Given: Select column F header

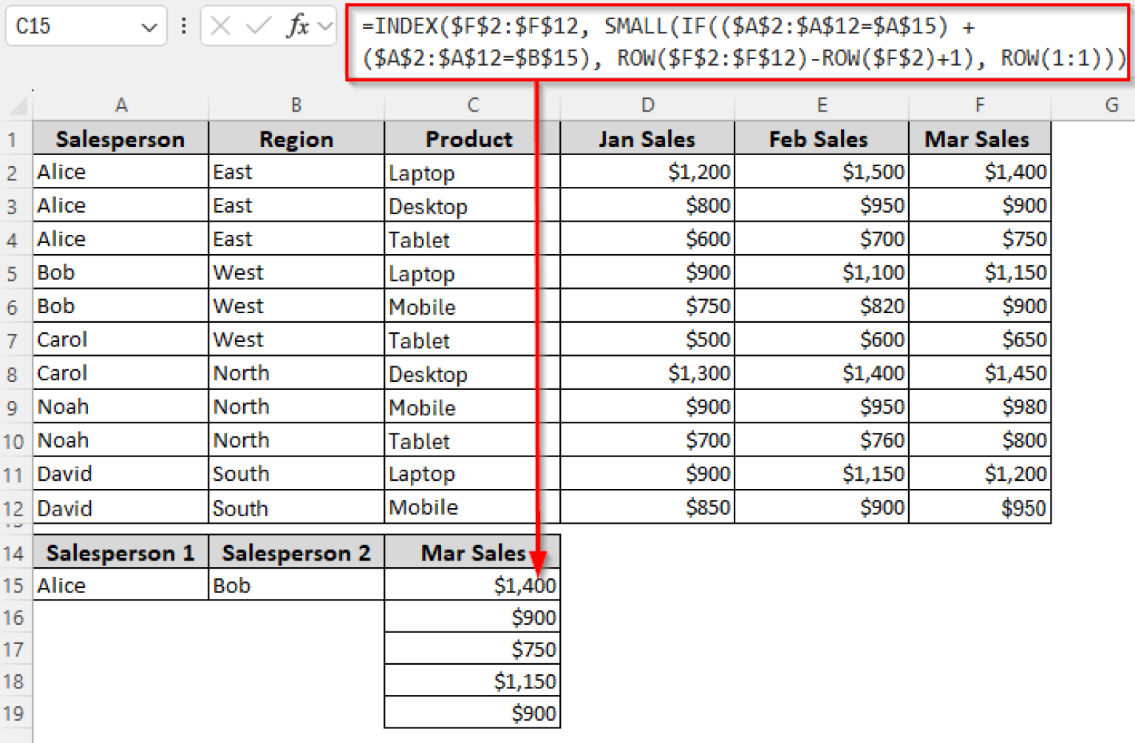Looking at the screenshot, I should coord(979,104).
